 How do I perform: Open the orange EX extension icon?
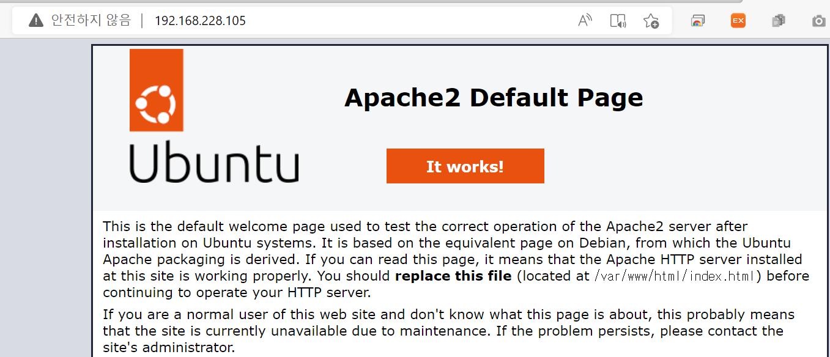point(738,21)
